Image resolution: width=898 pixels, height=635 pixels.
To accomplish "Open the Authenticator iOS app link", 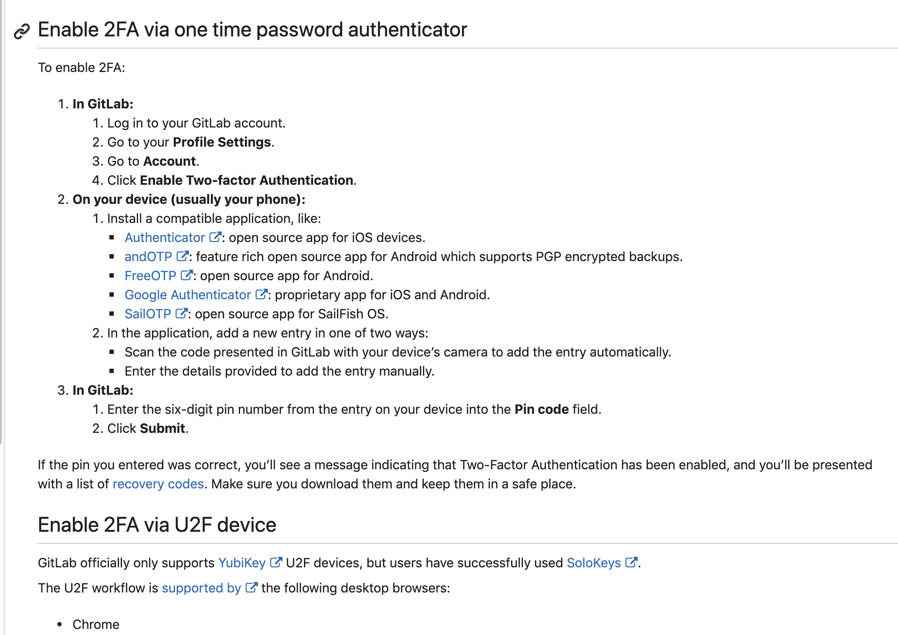I will click(x=165, y=238).
